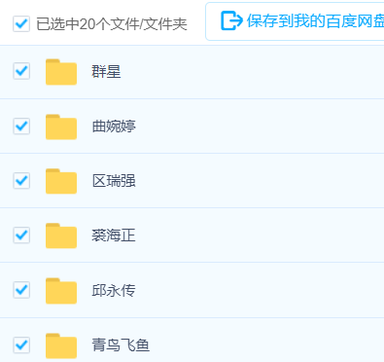Click the 区瑞强 folder name
This screenshot has height=362, width=384.
click(x=114, y=181)
